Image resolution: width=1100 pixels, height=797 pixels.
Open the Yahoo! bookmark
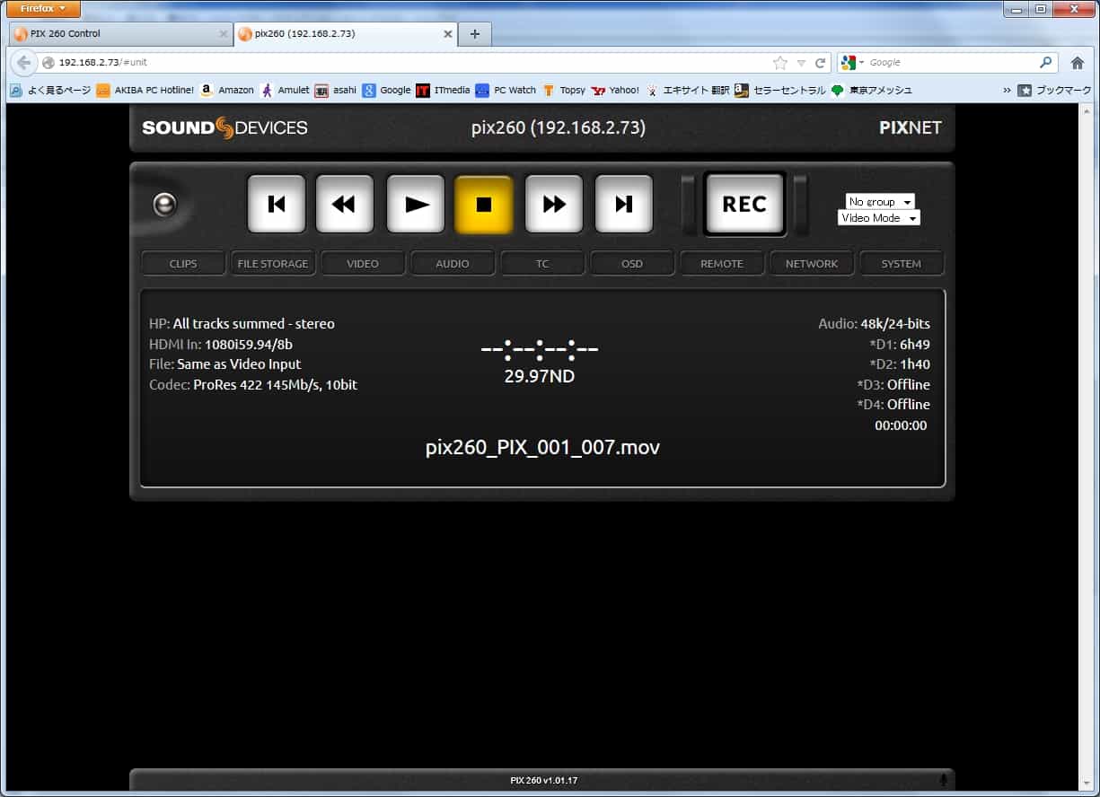point(615,90)
